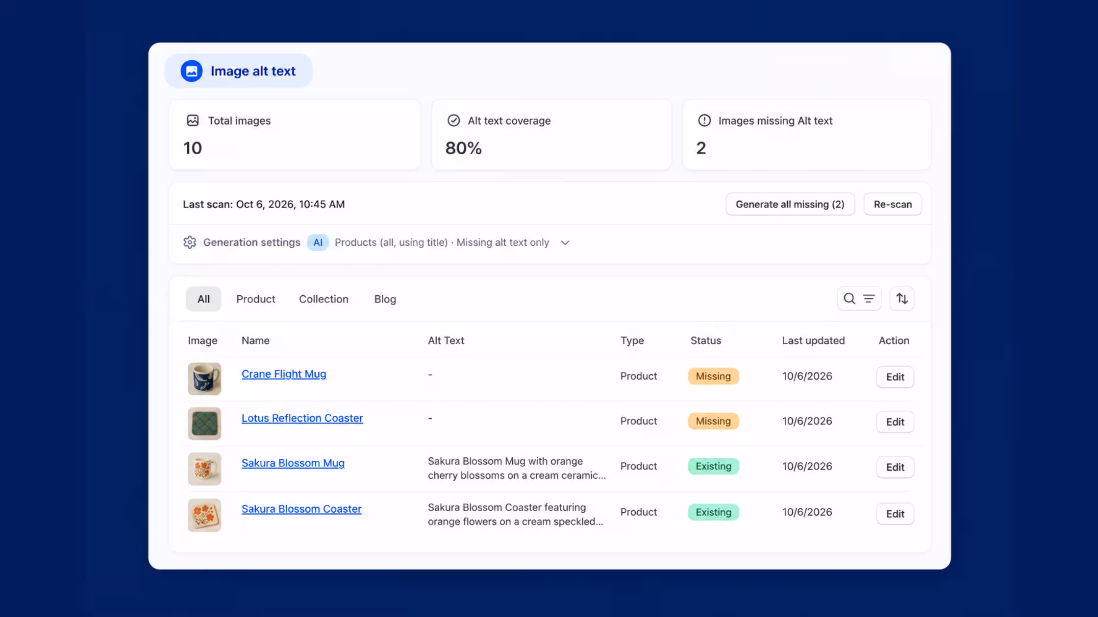Click the Lotus Reflection Coaster thumbnail
The image size is (1098, 617).
[204, 424]
